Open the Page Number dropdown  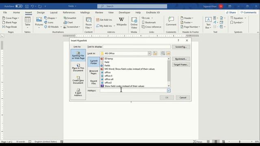190,27
